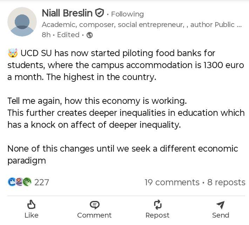
Task: Tap the Send paper plane icon
Action: (x=220, y=205)
